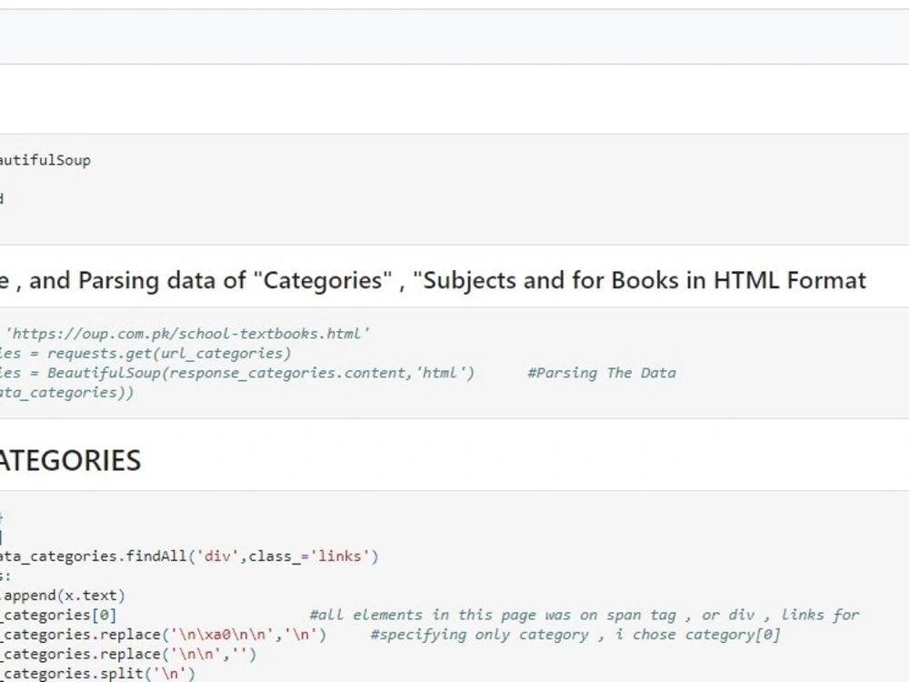
Task: Click the 'html' parser argument string
Action: point(445,373)
